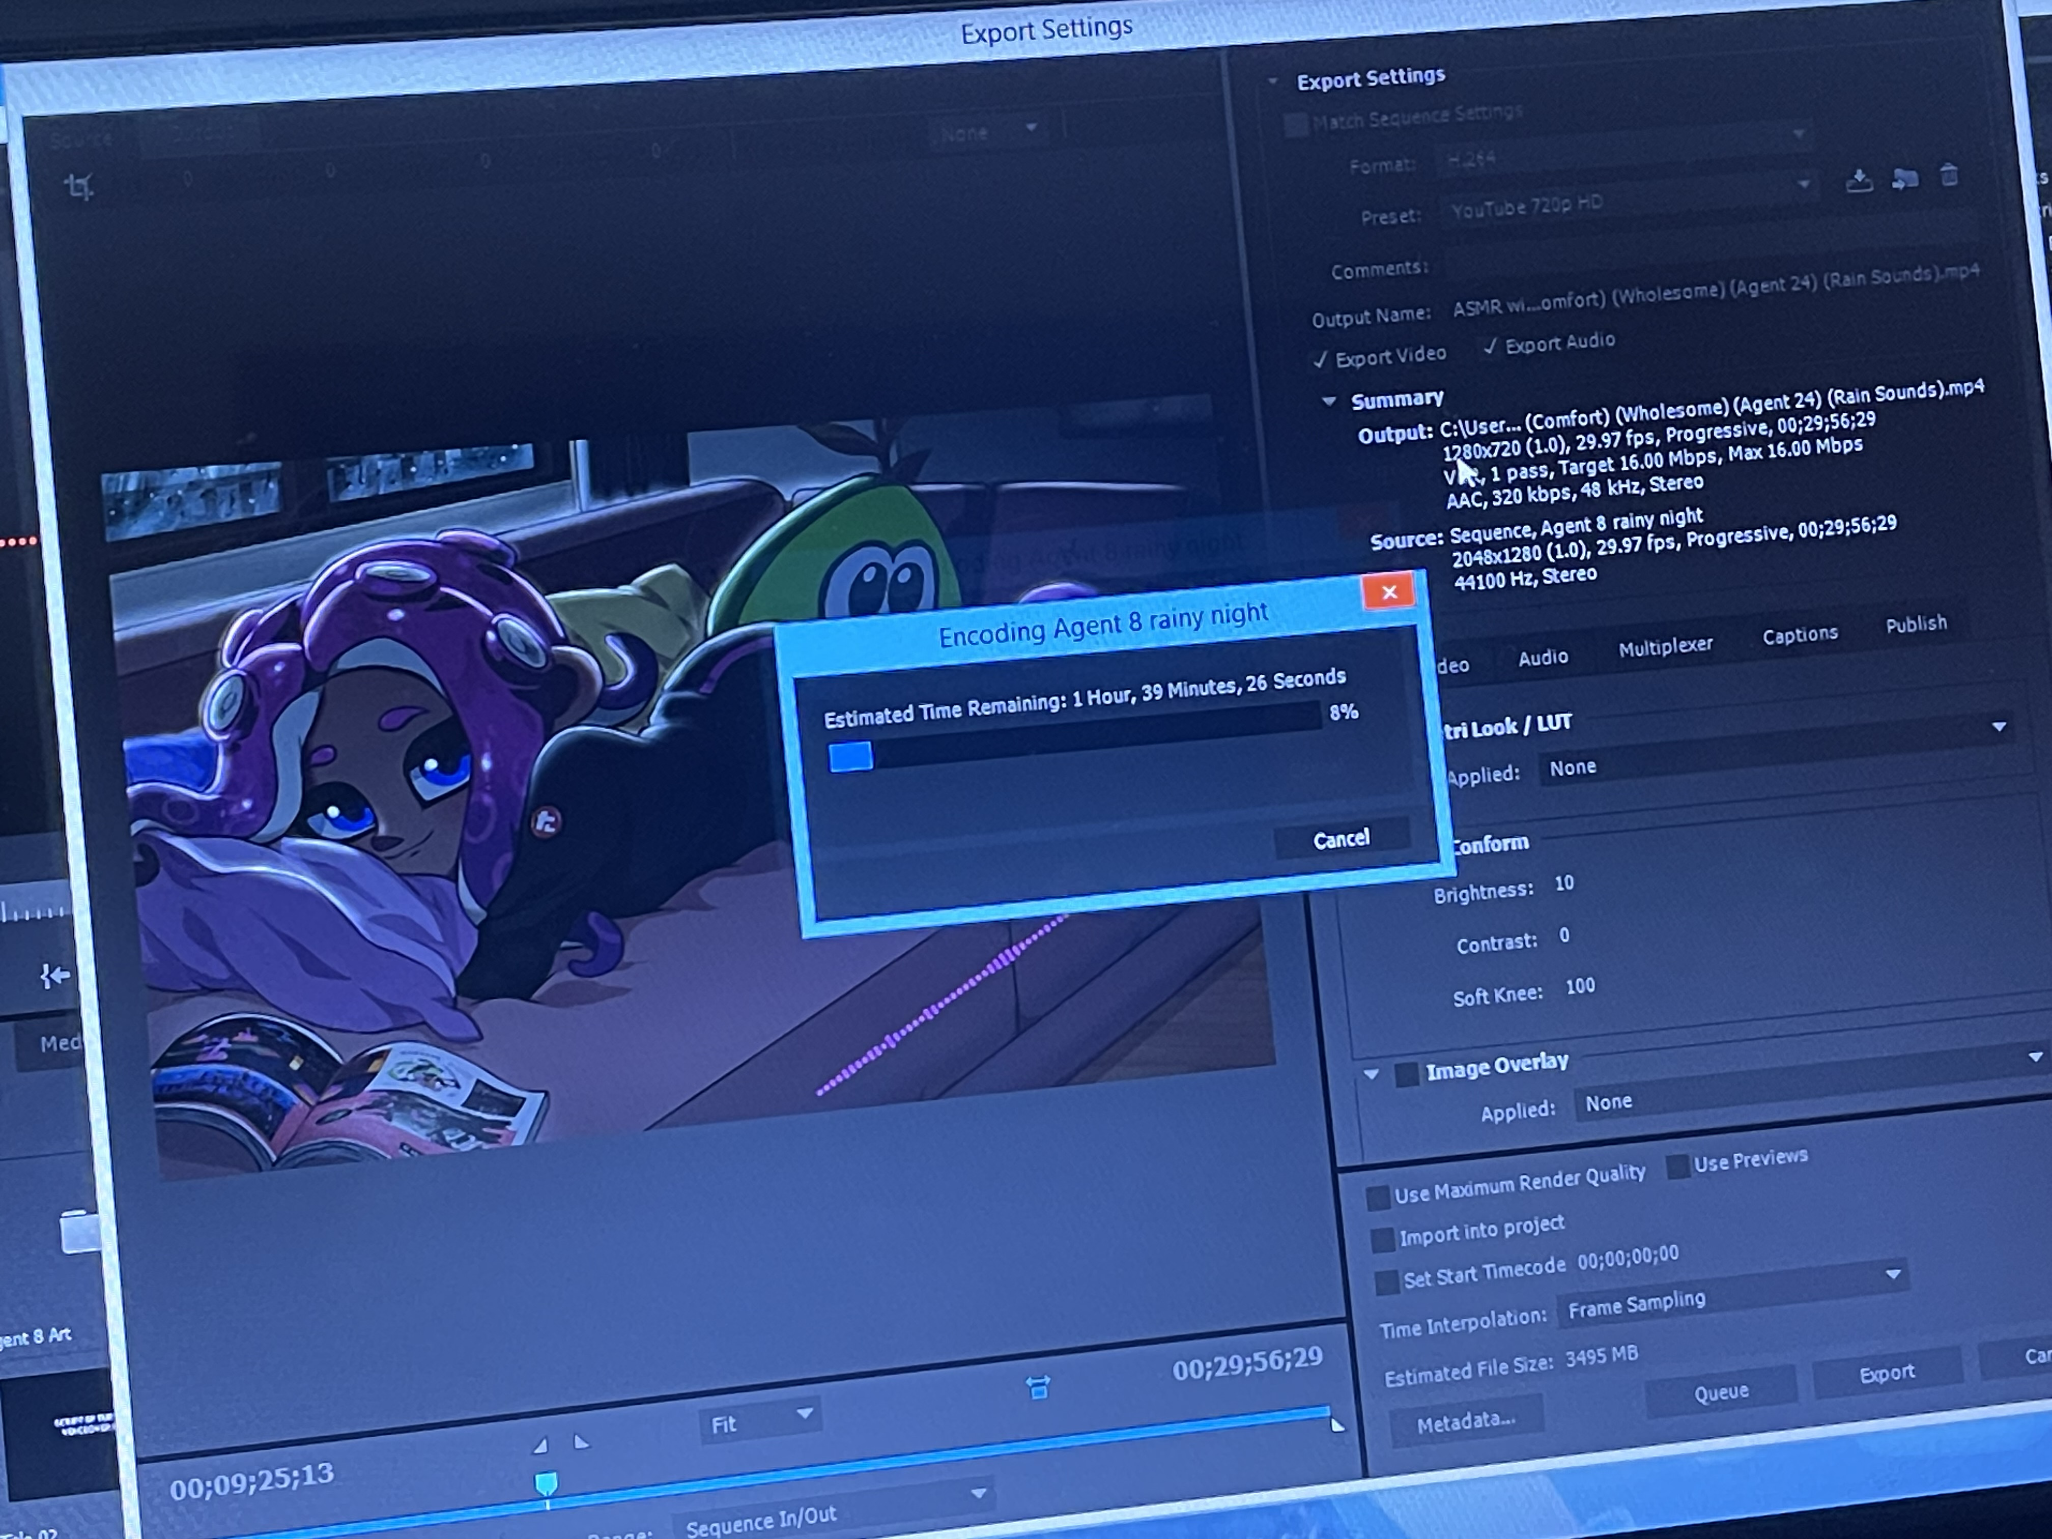
Task: Collapse the Summary section
Action: tap(1328, 401)
